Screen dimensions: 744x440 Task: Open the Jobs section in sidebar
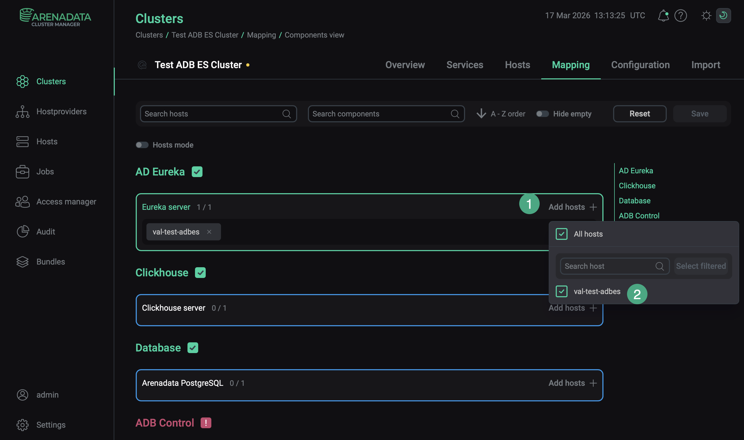pyautogui.click(x=45, y=172)
